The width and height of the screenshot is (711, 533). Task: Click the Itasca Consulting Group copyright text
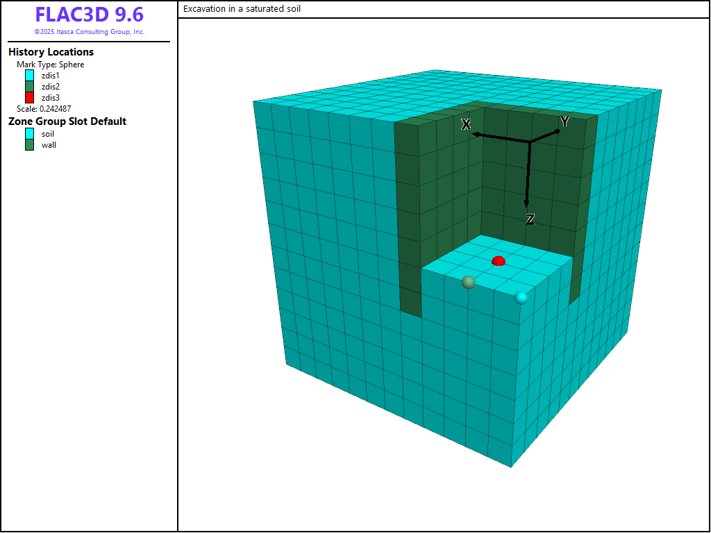point(89,32)
